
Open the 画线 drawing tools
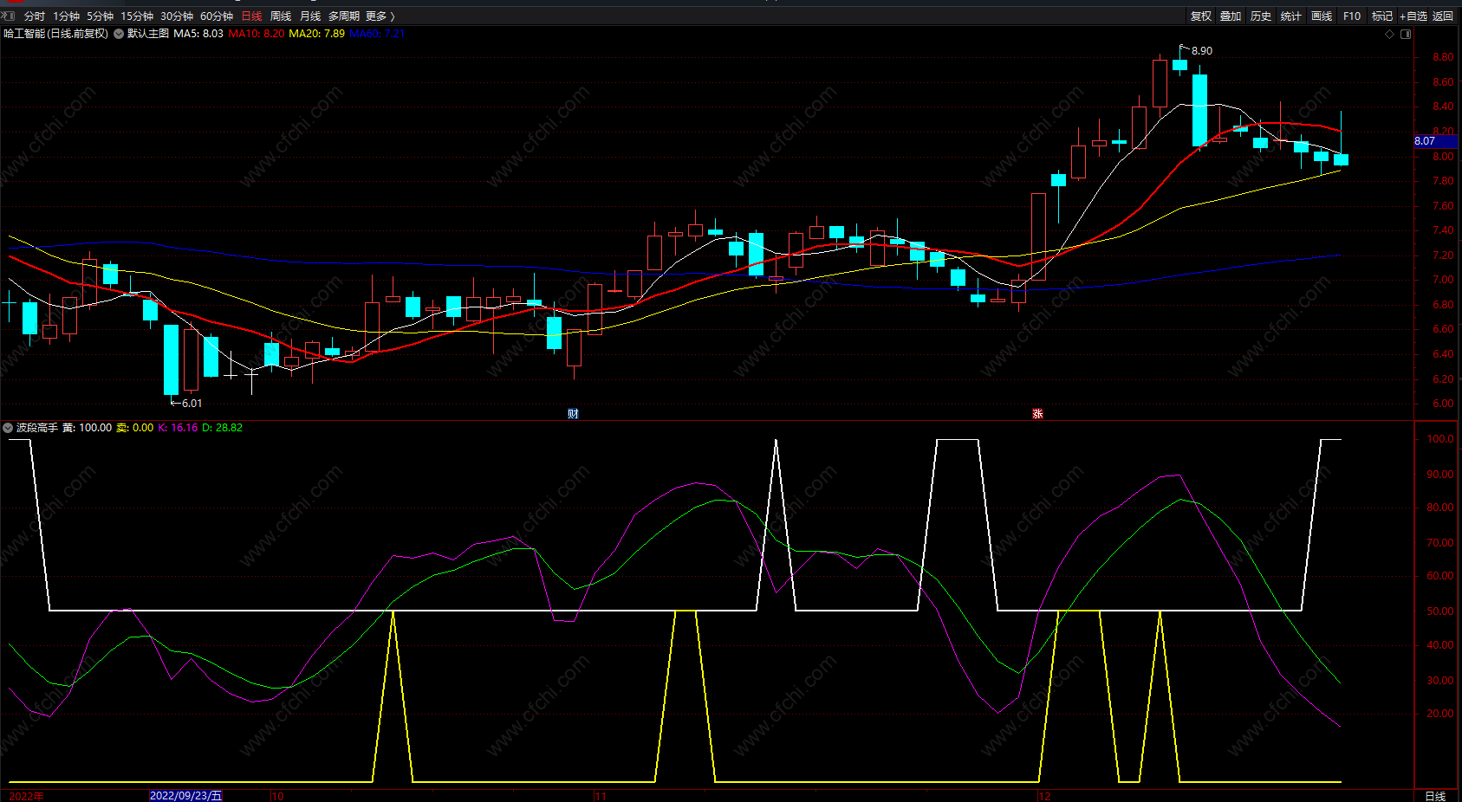[1321, 16]
